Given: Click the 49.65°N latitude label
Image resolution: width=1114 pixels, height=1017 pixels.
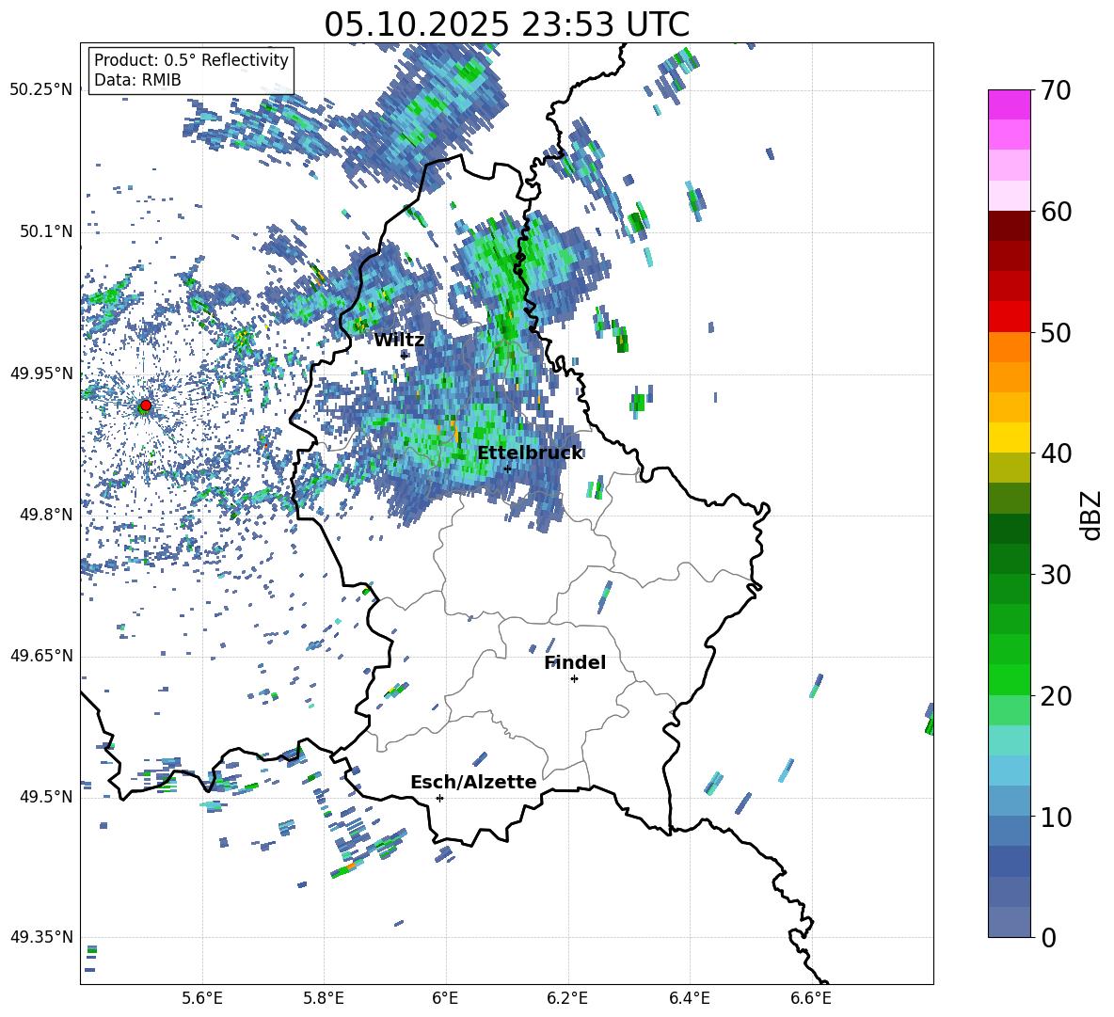Looking at the screenshot, I should (41, 655).
